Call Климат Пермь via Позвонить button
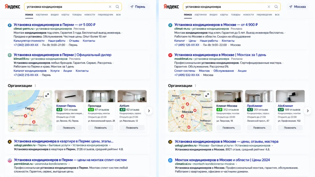Image resolution: width=315 pixels, height=177 pixels. 69,128
